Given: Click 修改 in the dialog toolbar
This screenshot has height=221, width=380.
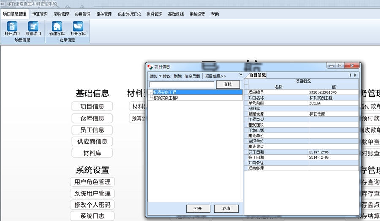Looking at the screenshot, I should click(167, 76).
